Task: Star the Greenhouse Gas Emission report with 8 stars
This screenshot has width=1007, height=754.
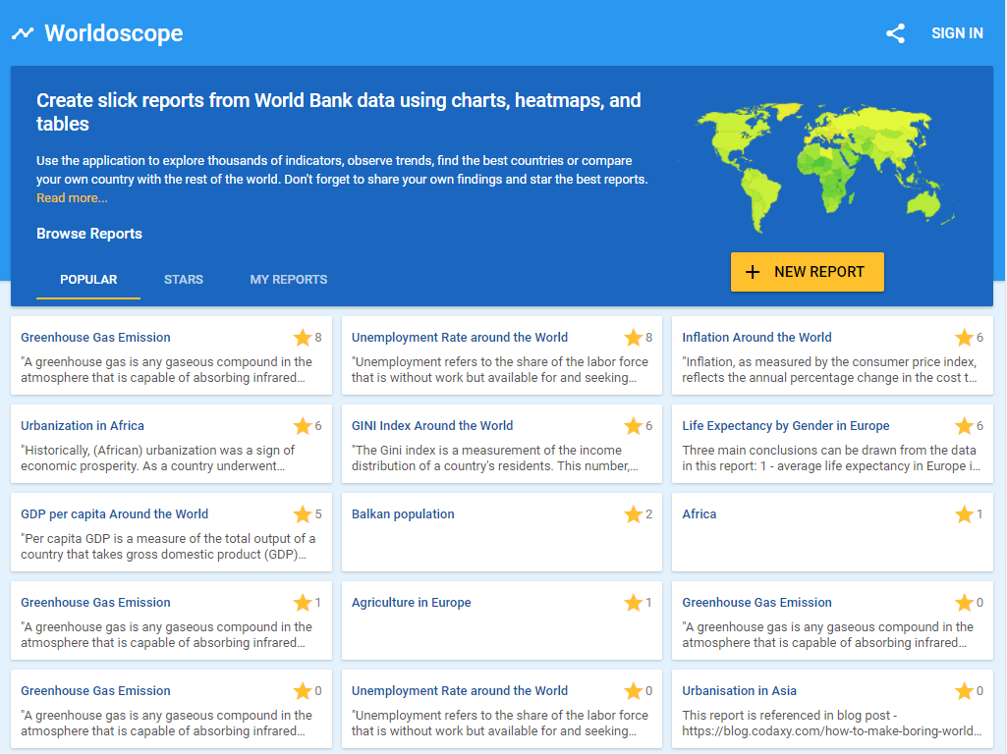Action: (303, 338)
